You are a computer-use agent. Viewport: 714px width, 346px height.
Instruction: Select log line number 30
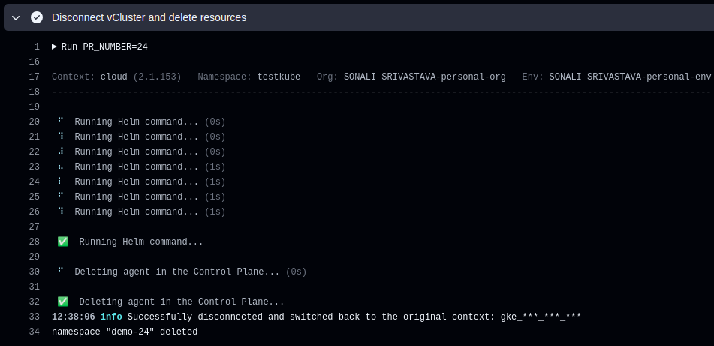point(34,272)
